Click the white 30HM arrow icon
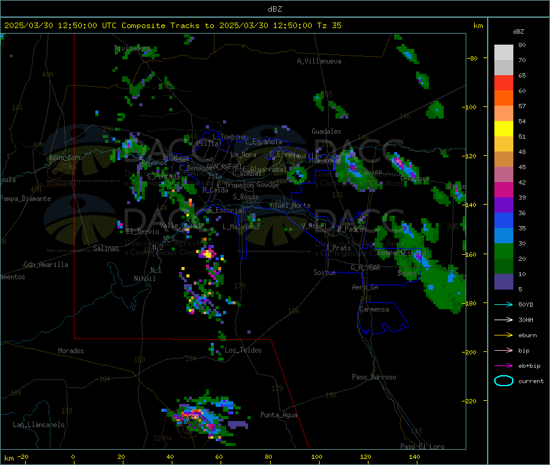The width and height of the screenshot is (550, 465). [x=504, y=320]
